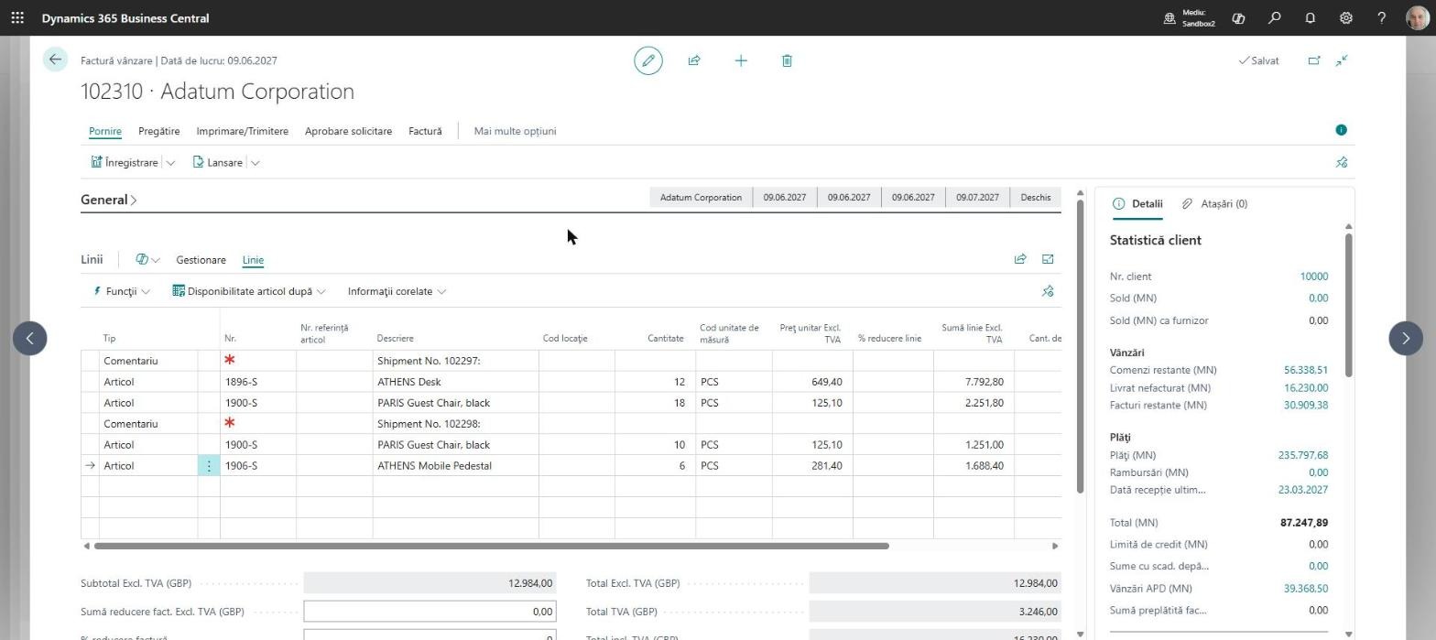The width and height of the screenshot is (1436, 640).
Task: Show Mai multe opțiuni
Action: [x=515, y=131]
